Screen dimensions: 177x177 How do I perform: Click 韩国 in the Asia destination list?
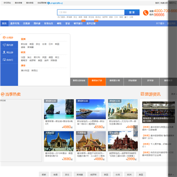57,44
